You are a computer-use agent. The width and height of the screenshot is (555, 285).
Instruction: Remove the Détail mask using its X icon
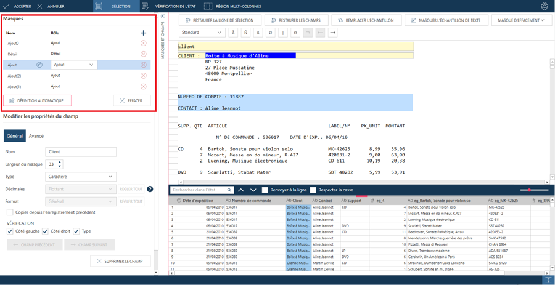143,54
